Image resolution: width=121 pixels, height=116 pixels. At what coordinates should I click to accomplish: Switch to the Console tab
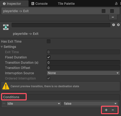(39, 4)
